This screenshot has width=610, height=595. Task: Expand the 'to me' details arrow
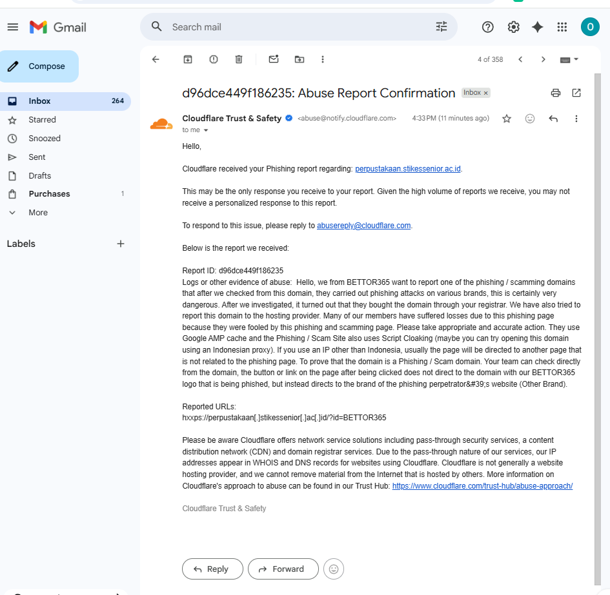206,130
